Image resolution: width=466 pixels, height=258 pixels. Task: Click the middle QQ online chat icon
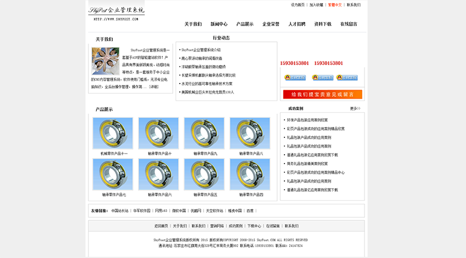pos(323,78)
